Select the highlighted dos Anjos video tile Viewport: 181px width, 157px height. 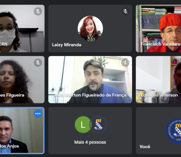(22, 130)
